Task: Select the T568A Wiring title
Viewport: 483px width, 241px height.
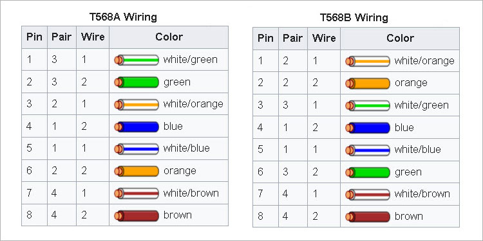Action: click(x=123, y=17)
